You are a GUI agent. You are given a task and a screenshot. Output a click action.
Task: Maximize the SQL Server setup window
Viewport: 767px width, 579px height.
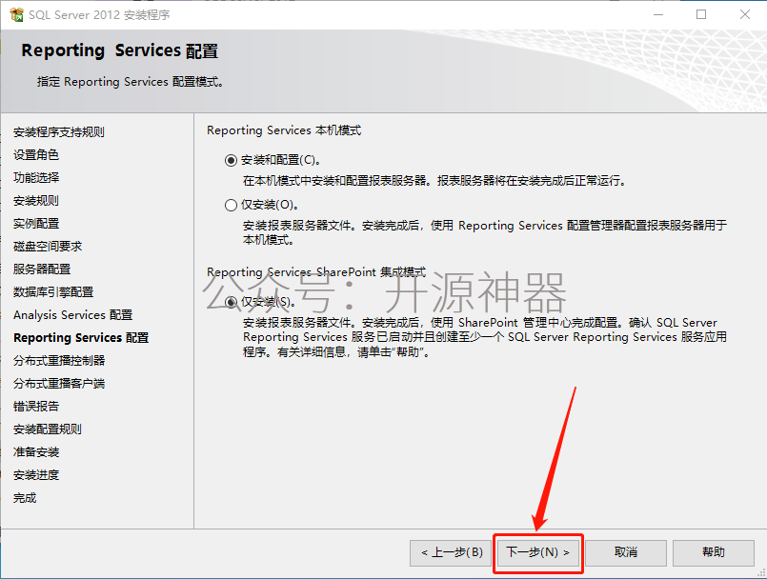[701, 14]
